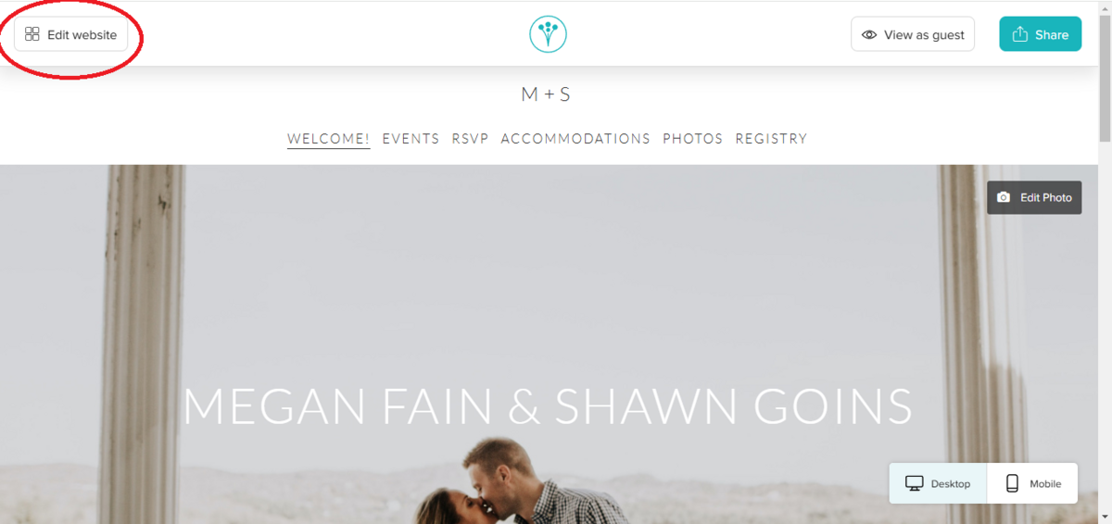Click the share arrow icon
Image resolution: width=1112 pixels, height=524 pixels.
1020,34
